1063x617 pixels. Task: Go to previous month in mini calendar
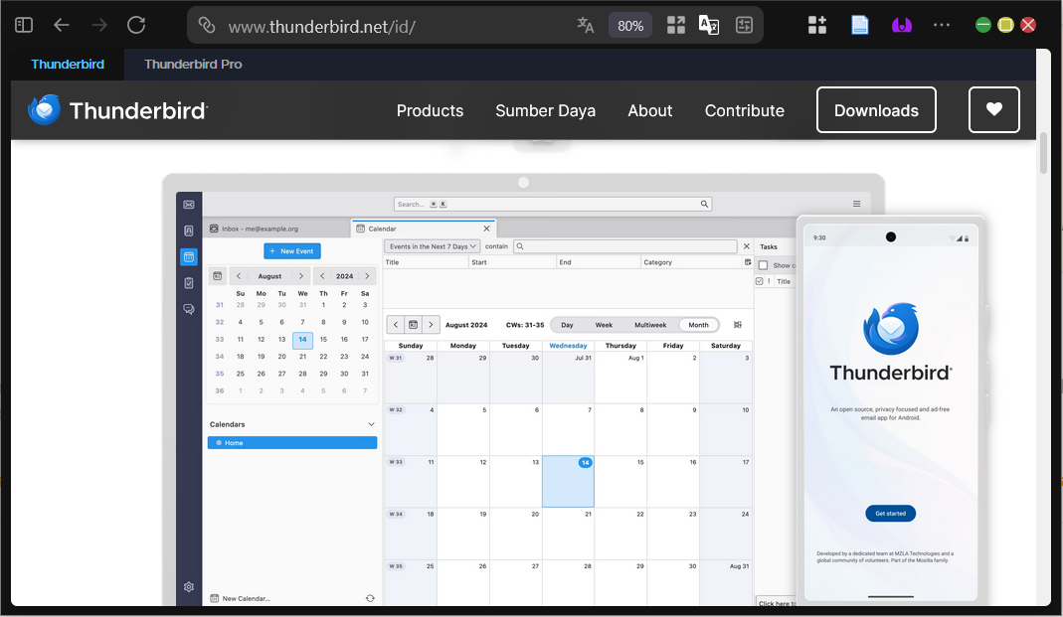pyautogui.click(x=239, y=275)
